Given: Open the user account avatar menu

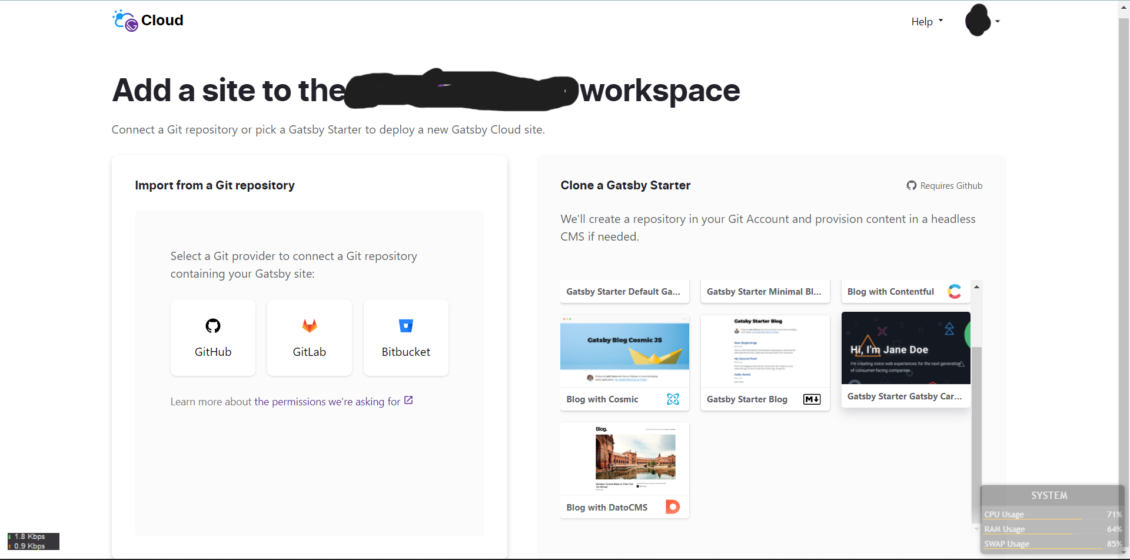Looking at the screenshot, I should [x=982, y=21].
